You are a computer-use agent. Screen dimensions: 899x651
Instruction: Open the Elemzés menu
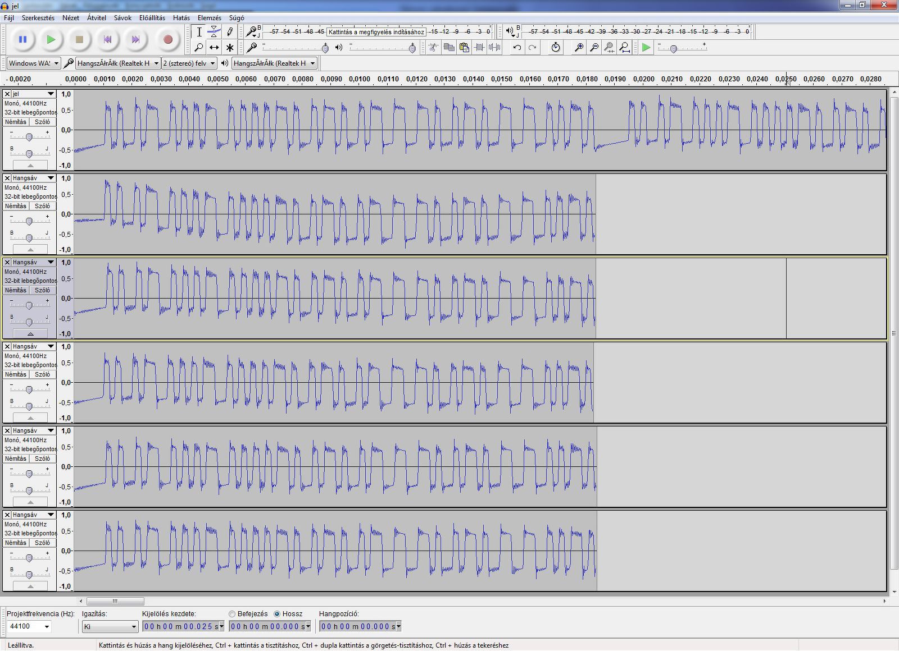click(209, 18)
